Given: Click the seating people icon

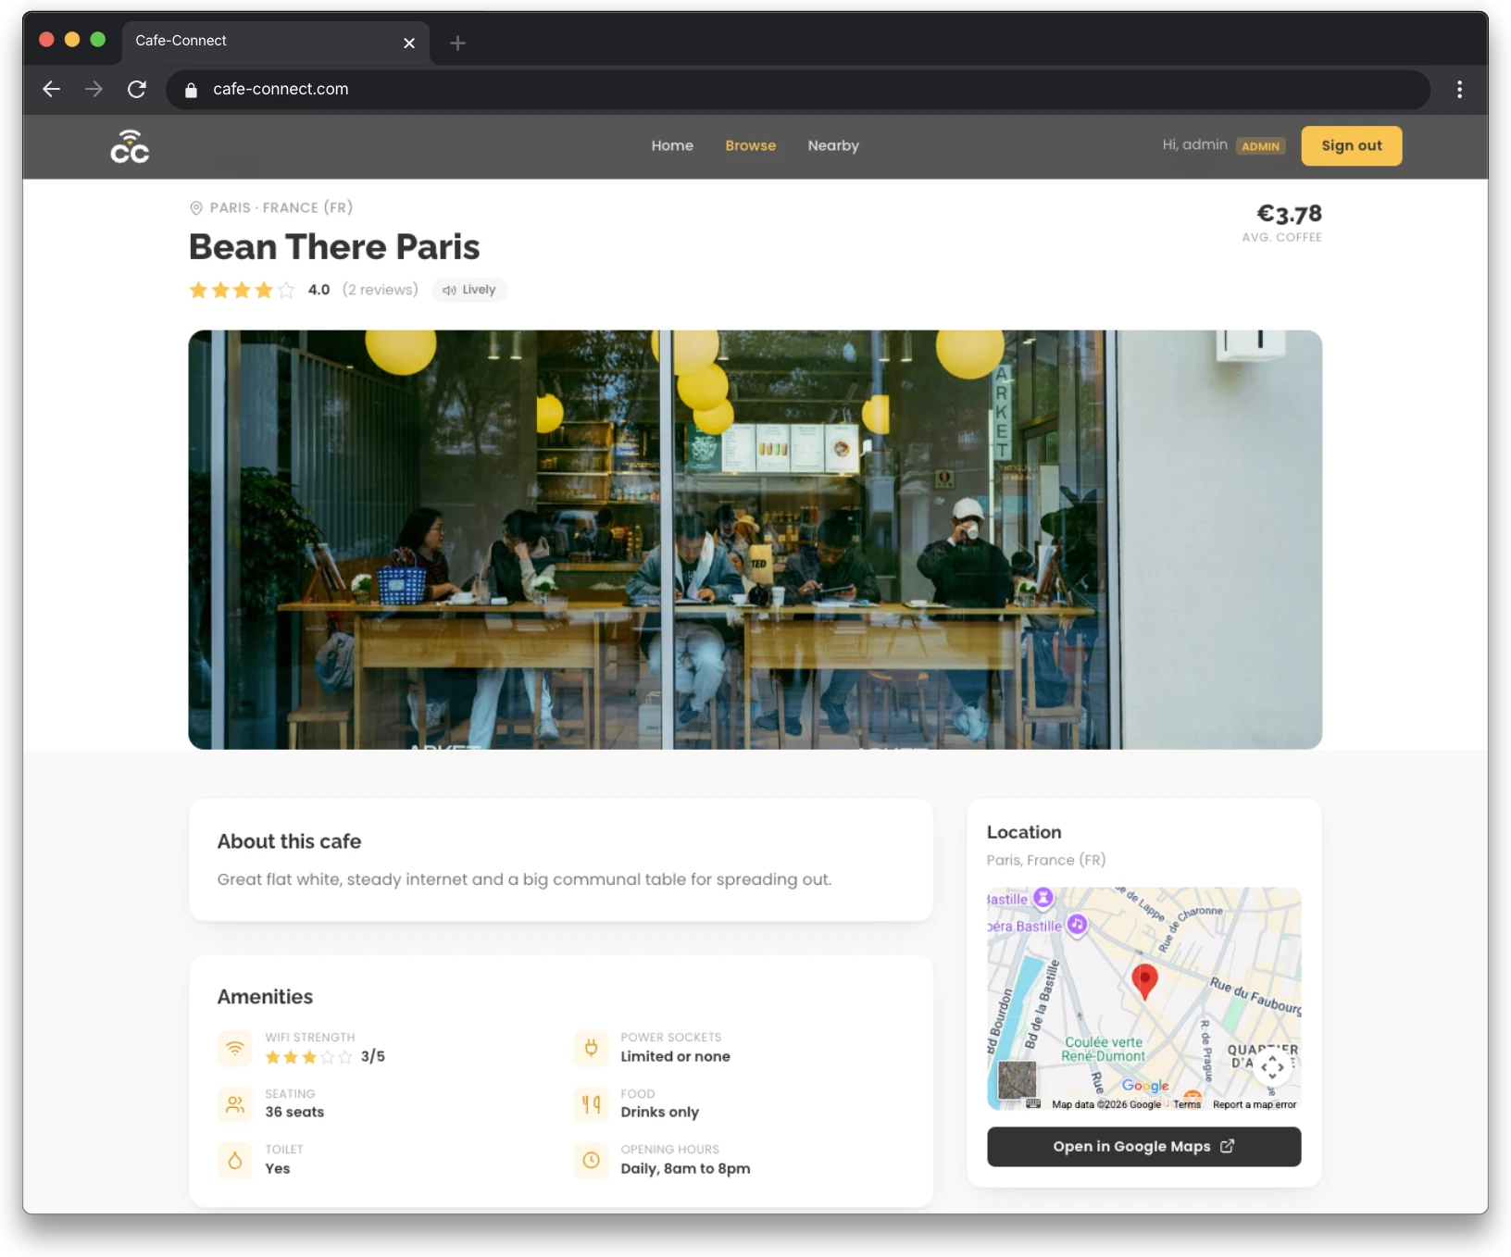Looking at the screenshot, I should [235, 1104].
